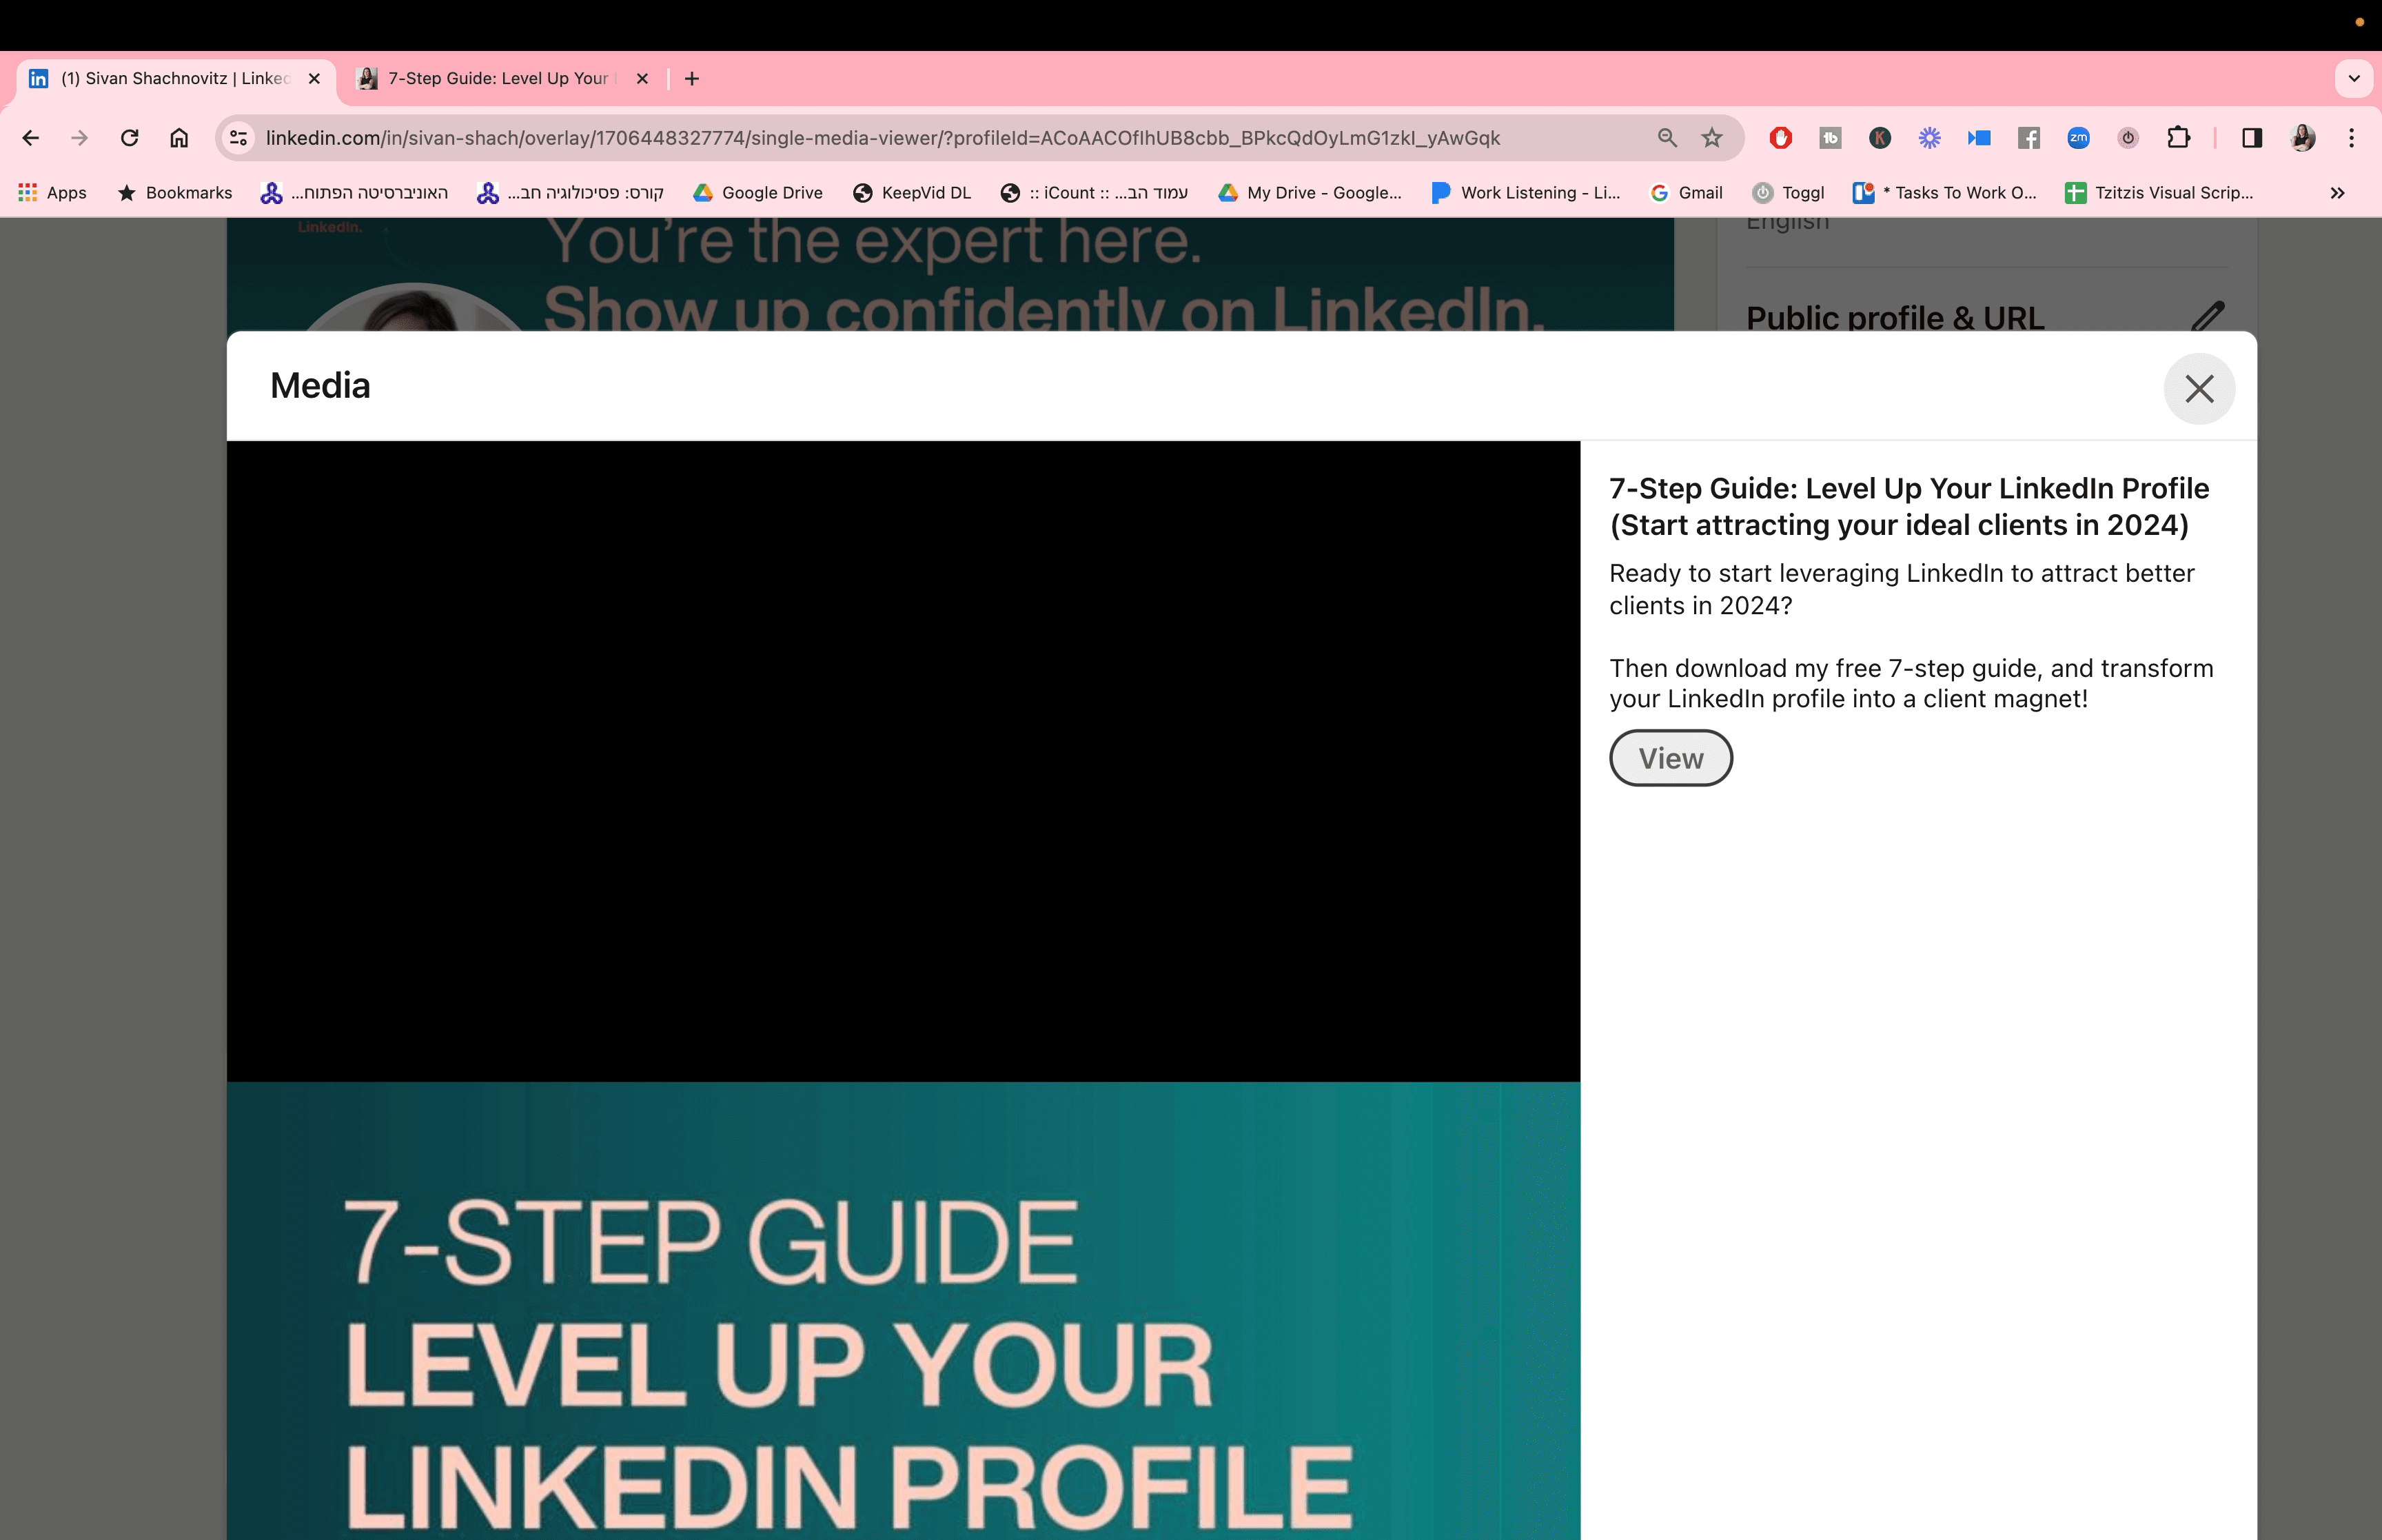Open the TubeBuddy extension icon
Image resolution: width=2382 pixels, height=1540 pixels.
pos(1830,138)
